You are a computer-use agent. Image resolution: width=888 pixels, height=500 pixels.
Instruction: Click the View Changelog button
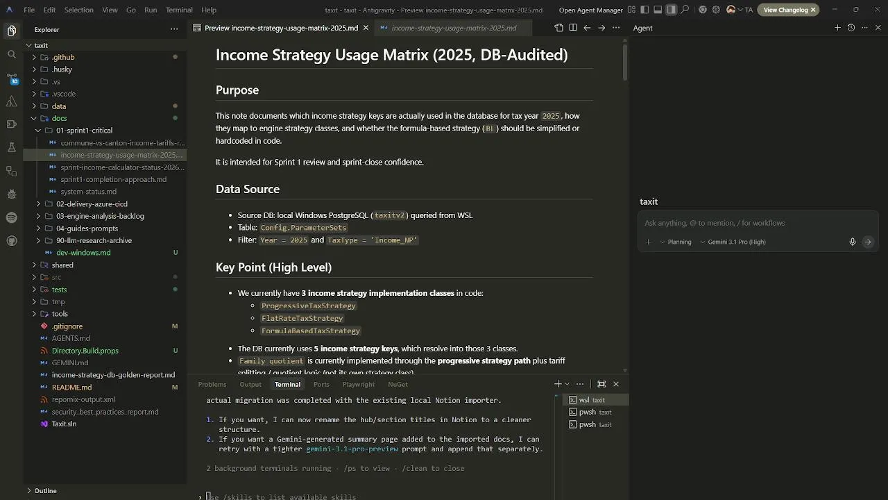785,10
